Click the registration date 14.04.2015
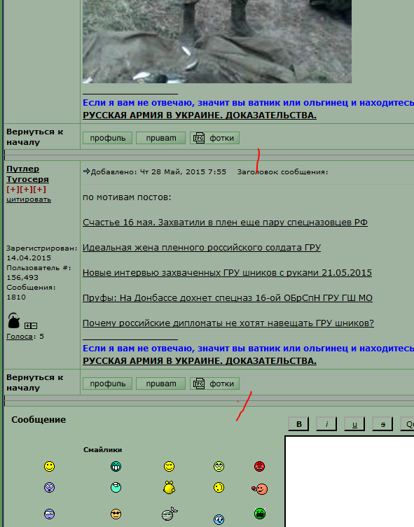Viewport: 414px width, 527px height. [x=29, y=258]
